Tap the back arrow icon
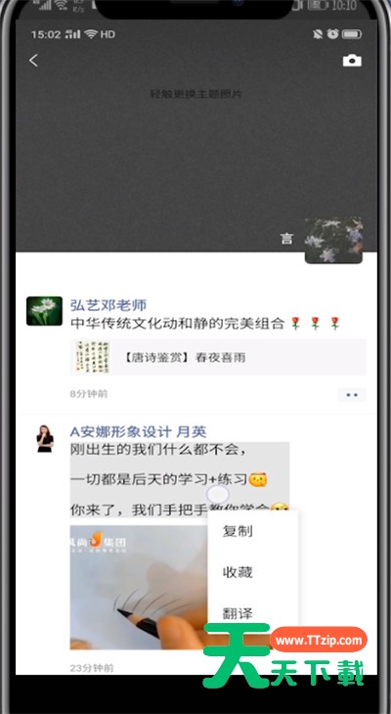 [x=33, y=61]
